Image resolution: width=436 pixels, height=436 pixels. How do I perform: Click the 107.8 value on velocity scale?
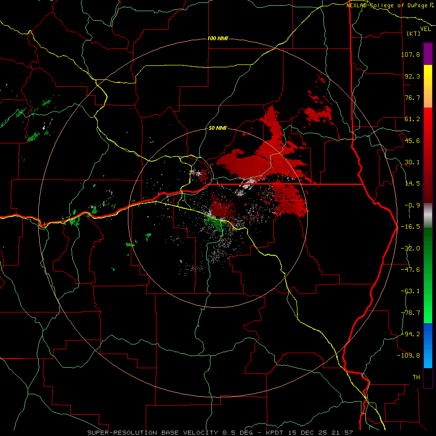(410, 54)
